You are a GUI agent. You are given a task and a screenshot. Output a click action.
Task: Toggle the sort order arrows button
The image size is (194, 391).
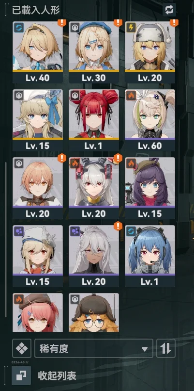(166, 348)
